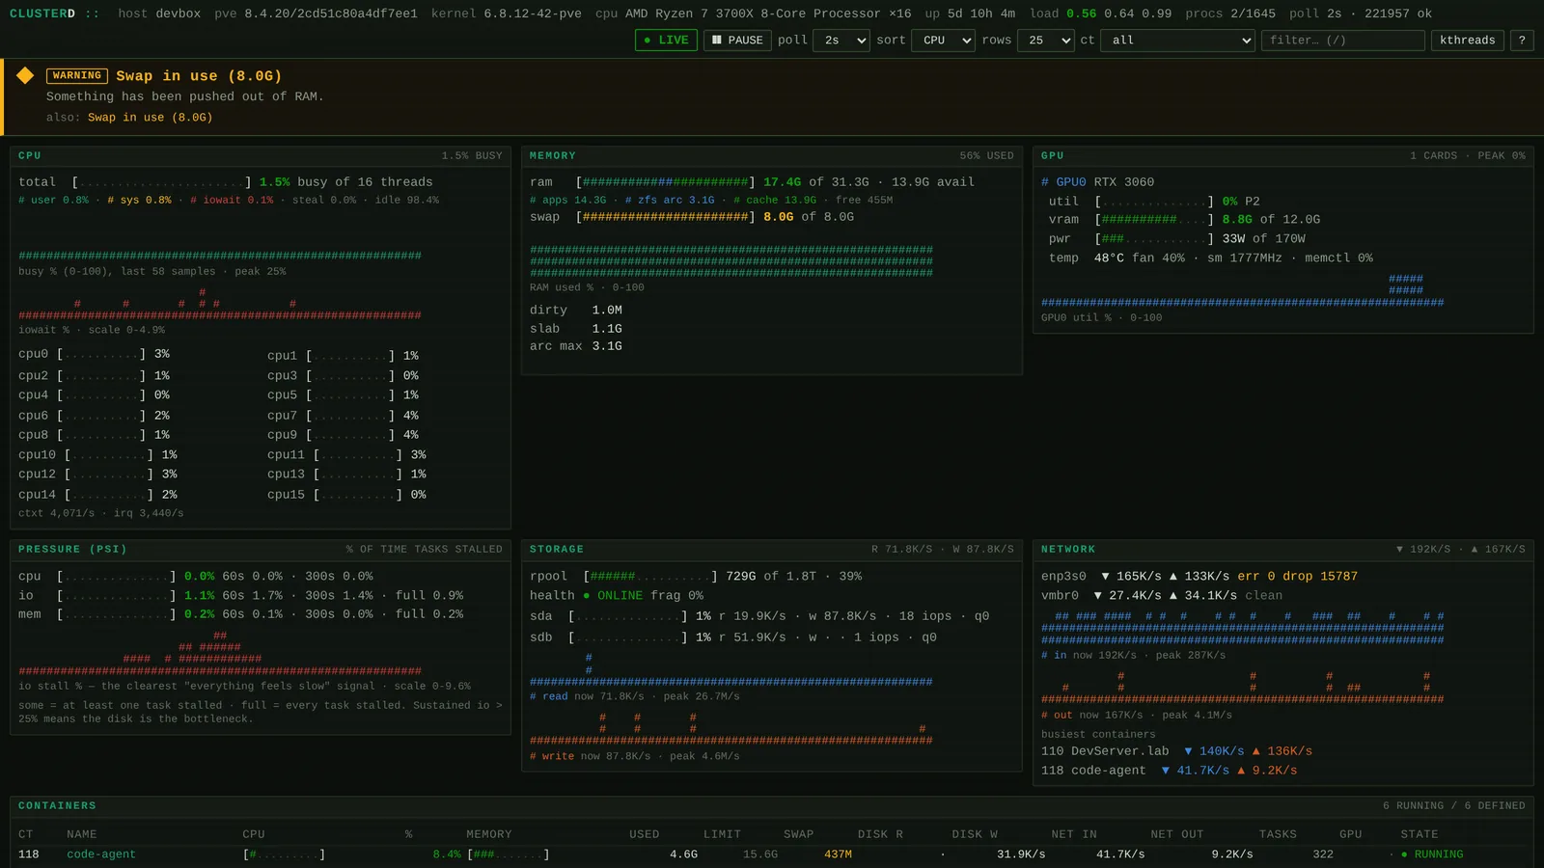Click the network in now 192K/s legend
Image resolution: width=1544 pixels, height=868 pixels.
point(1133,656)
